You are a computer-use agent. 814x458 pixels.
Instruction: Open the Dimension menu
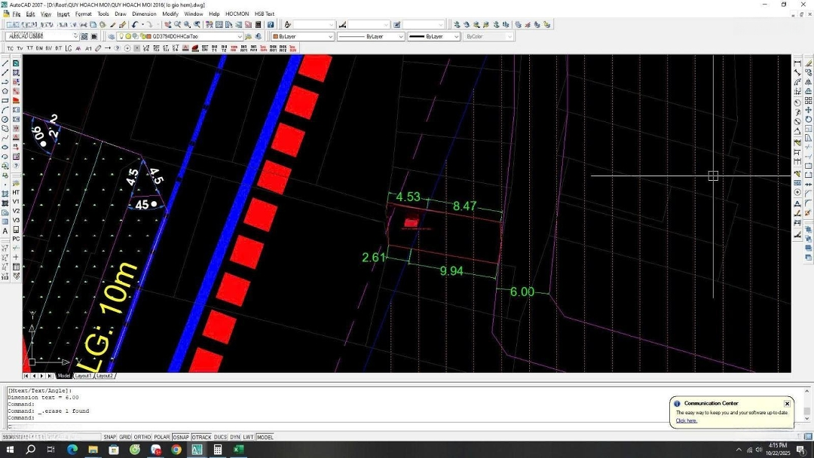pyautogui.click(x=144, y=14)
